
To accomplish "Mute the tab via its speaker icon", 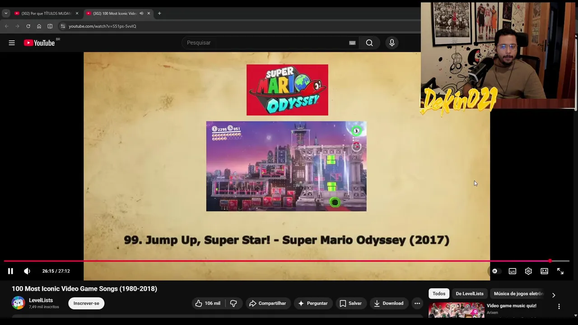I will coord(141,14).
